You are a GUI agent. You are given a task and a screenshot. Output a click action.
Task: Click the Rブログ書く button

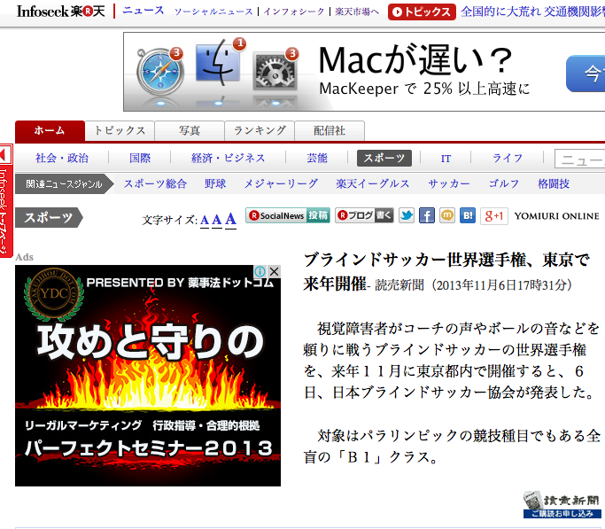coord(364,215)
